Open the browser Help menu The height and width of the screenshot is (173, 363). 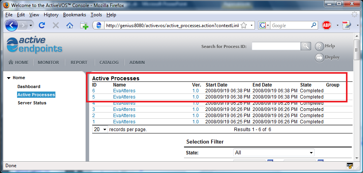[x=111, y=15]
